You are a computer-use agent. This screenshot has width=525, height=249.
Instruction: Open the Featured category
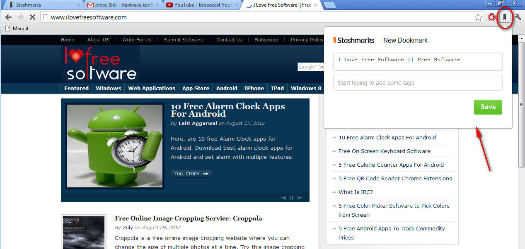click(76, 88)
